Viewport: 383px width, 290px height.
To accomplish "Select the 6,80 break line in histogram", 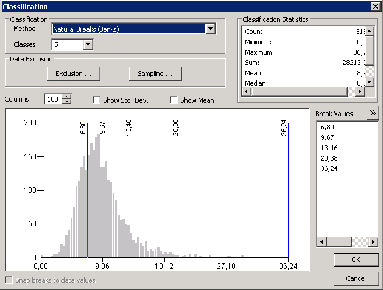I will tap(87, 190).
